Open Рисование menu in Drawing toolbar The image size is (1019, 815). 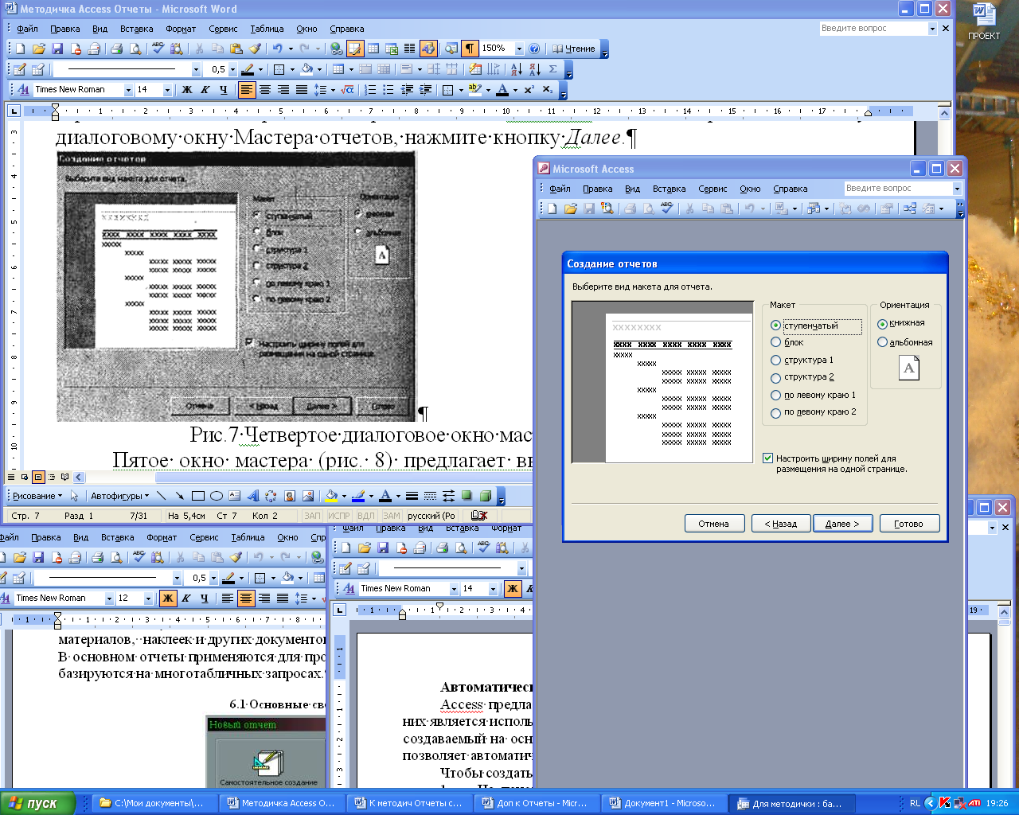(x=37, y=496)
